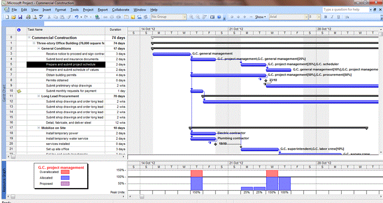Collapse the General Conditions group
The height and width of the screenshot is (203, 383).
[x=38, y=49]
